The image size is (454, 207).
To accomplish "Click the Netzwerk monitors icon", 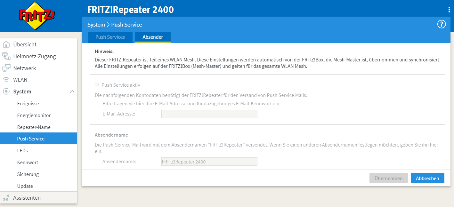I will click(6, 68).
